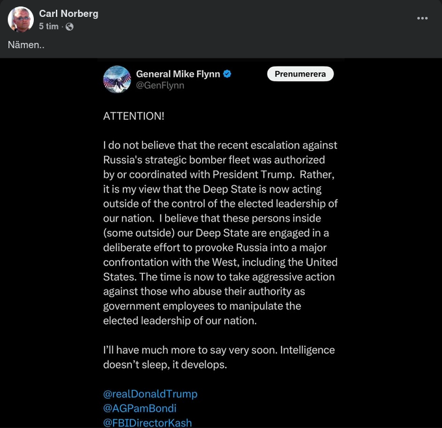The height and width of the screenshot is (428, 442).
Task: Select the @GenFlynn handle
Action: [160, 85]
